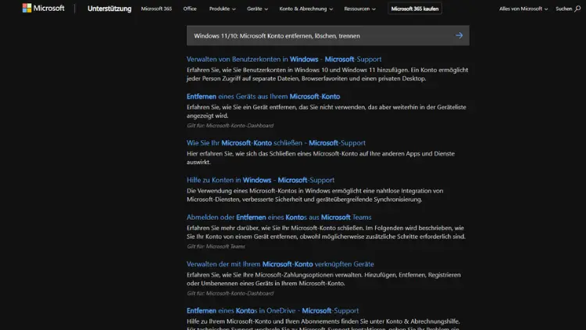Expand the Alles von Microsoft dropdown
Image resolution: width=586 pixels, height=330 pixels.
tap(523, 9)
